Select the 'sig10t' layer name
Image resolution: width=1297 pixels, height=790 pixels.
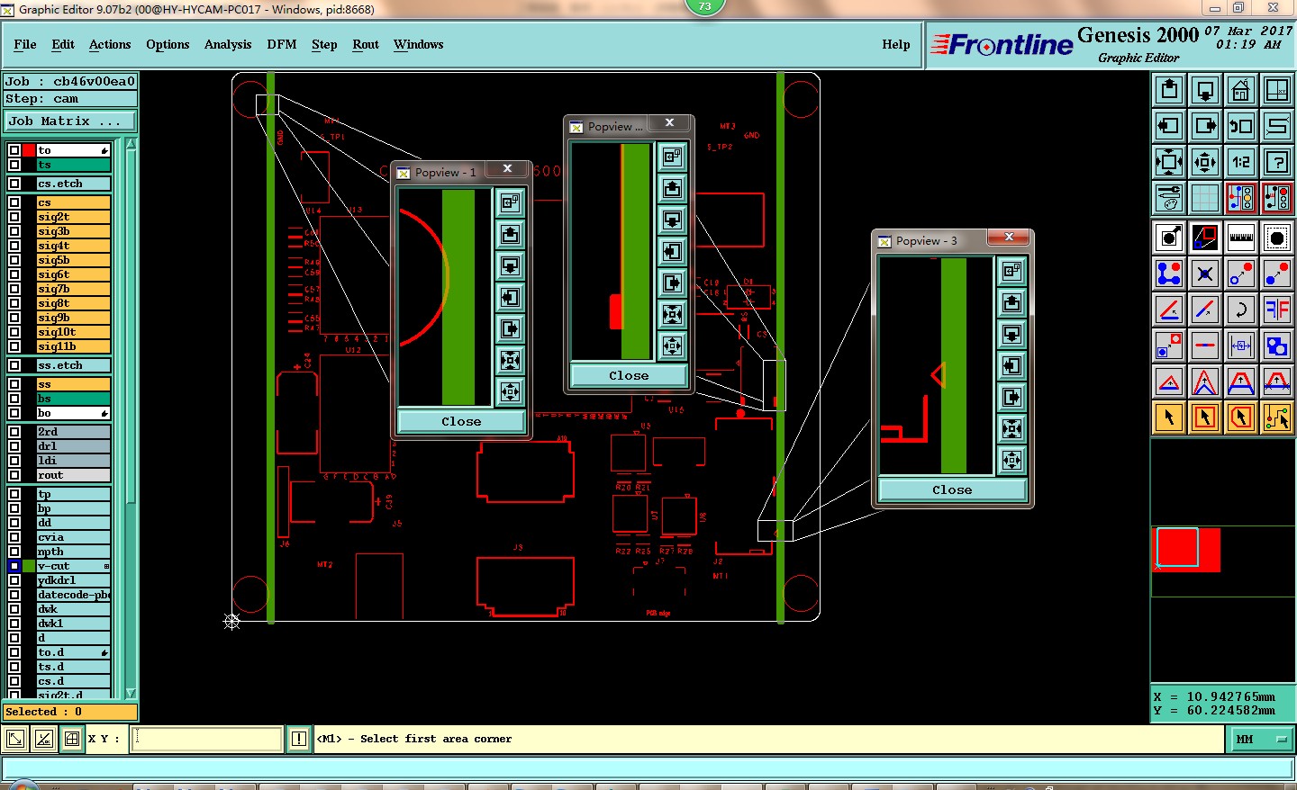tap(74, 332)
